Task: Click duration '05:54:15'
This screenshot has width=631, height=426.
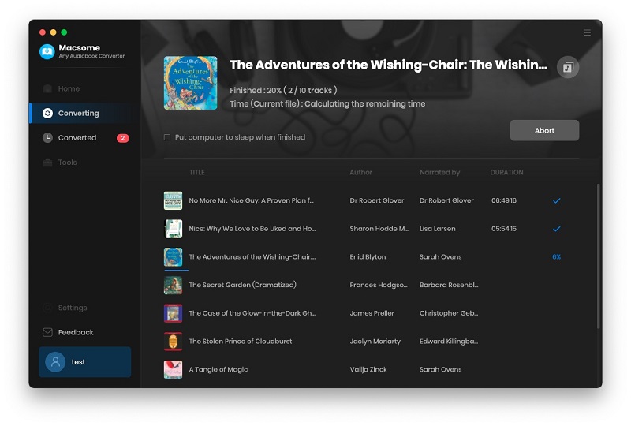Action: 504,229
